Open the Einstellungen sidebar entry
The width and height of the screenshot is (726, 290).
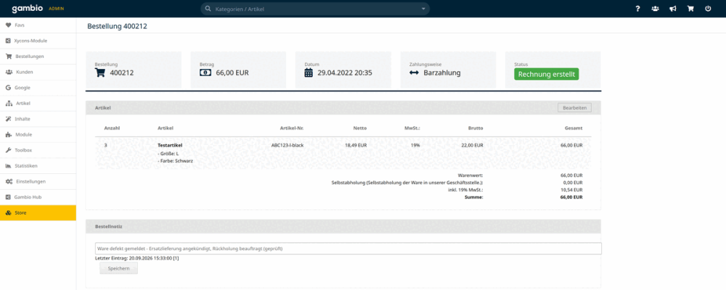38,181
